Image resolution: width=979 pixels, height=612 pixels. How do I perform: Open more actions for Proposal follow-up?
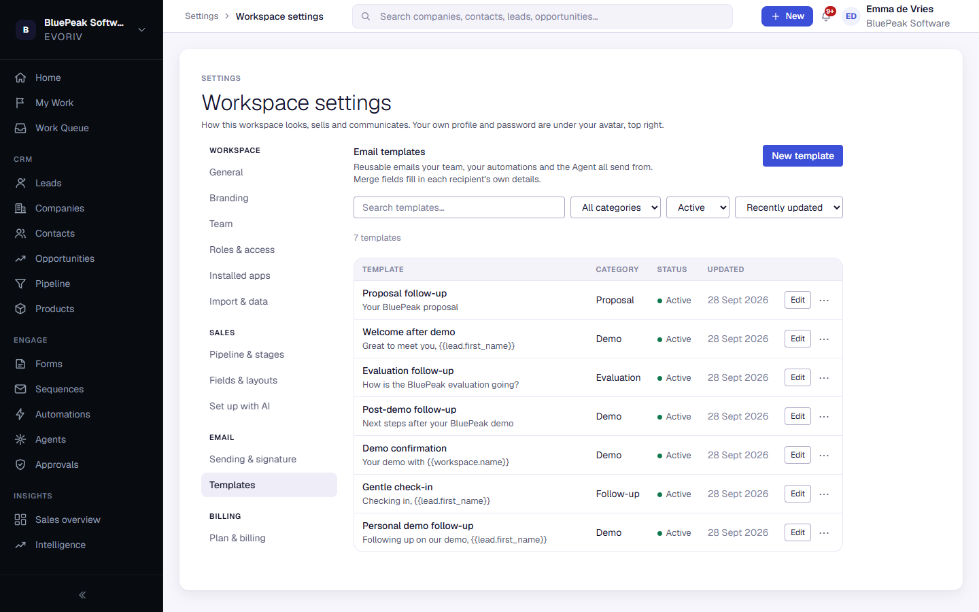pyautogui.click(x=824, y=300)
